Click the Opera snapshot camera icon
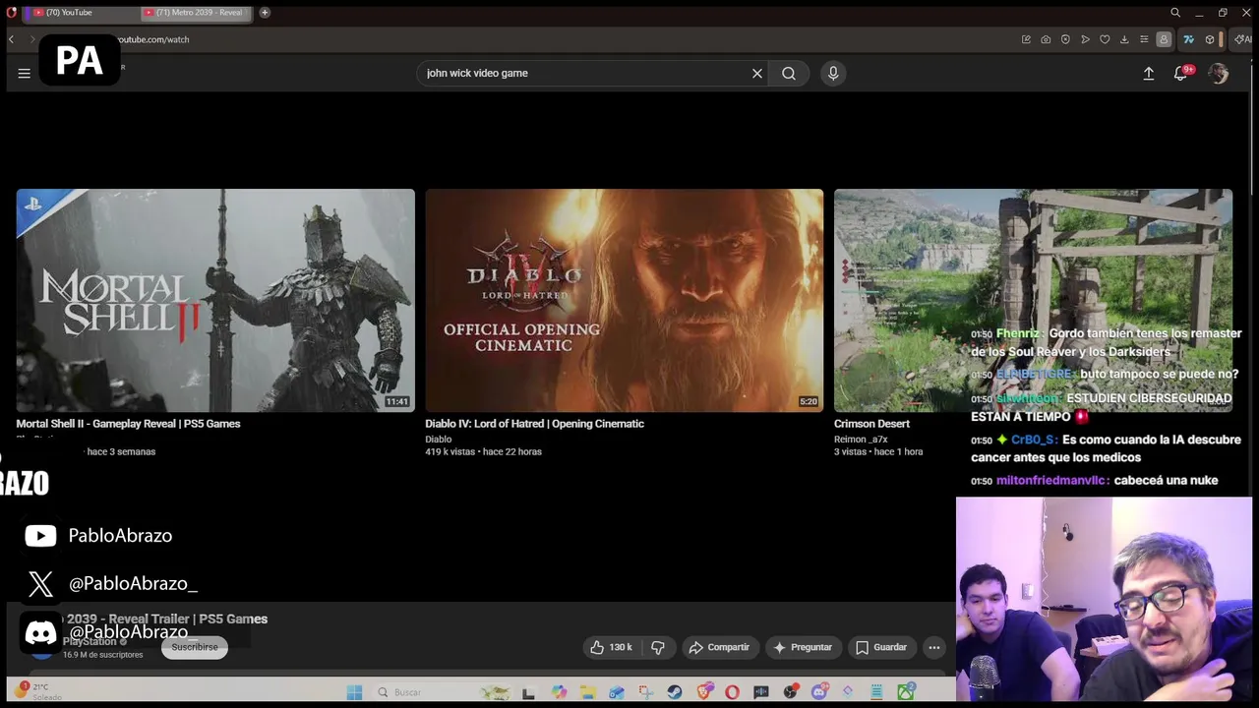 tap(1046, 39)
